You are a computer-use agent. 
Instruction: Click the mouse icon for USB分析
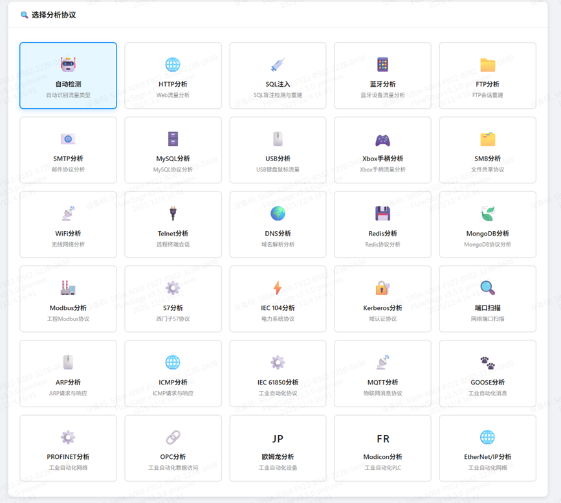(278, 139)
